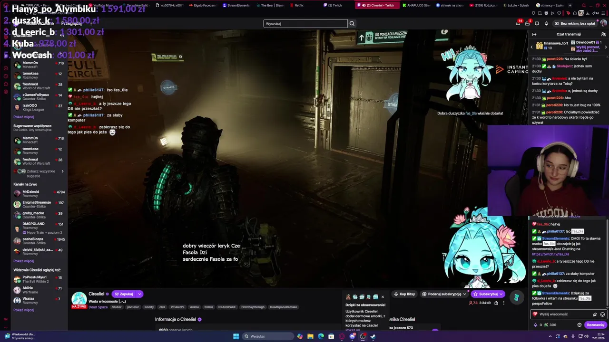Click the search magnifier button in Twitch header
Viewport: 609px width, 342px height.
352,23
